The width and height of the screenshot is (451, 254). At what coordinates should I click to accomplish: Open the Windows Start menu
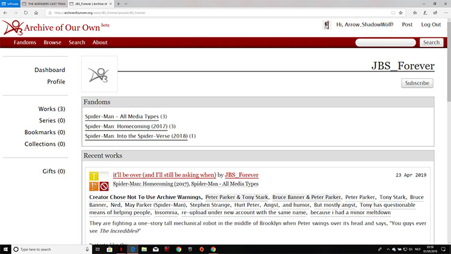[x=5, y=249]
